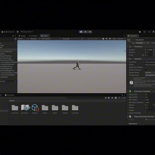The image size is (155, 155).
Task: Edit Position X value field
Action: [150, 50]
